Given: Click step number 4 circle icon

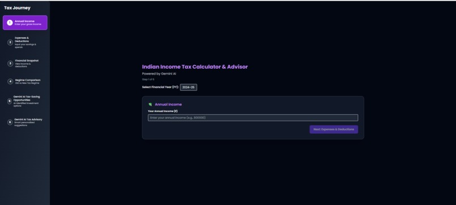Looking at the screenshot, I should tap(10, 81).
